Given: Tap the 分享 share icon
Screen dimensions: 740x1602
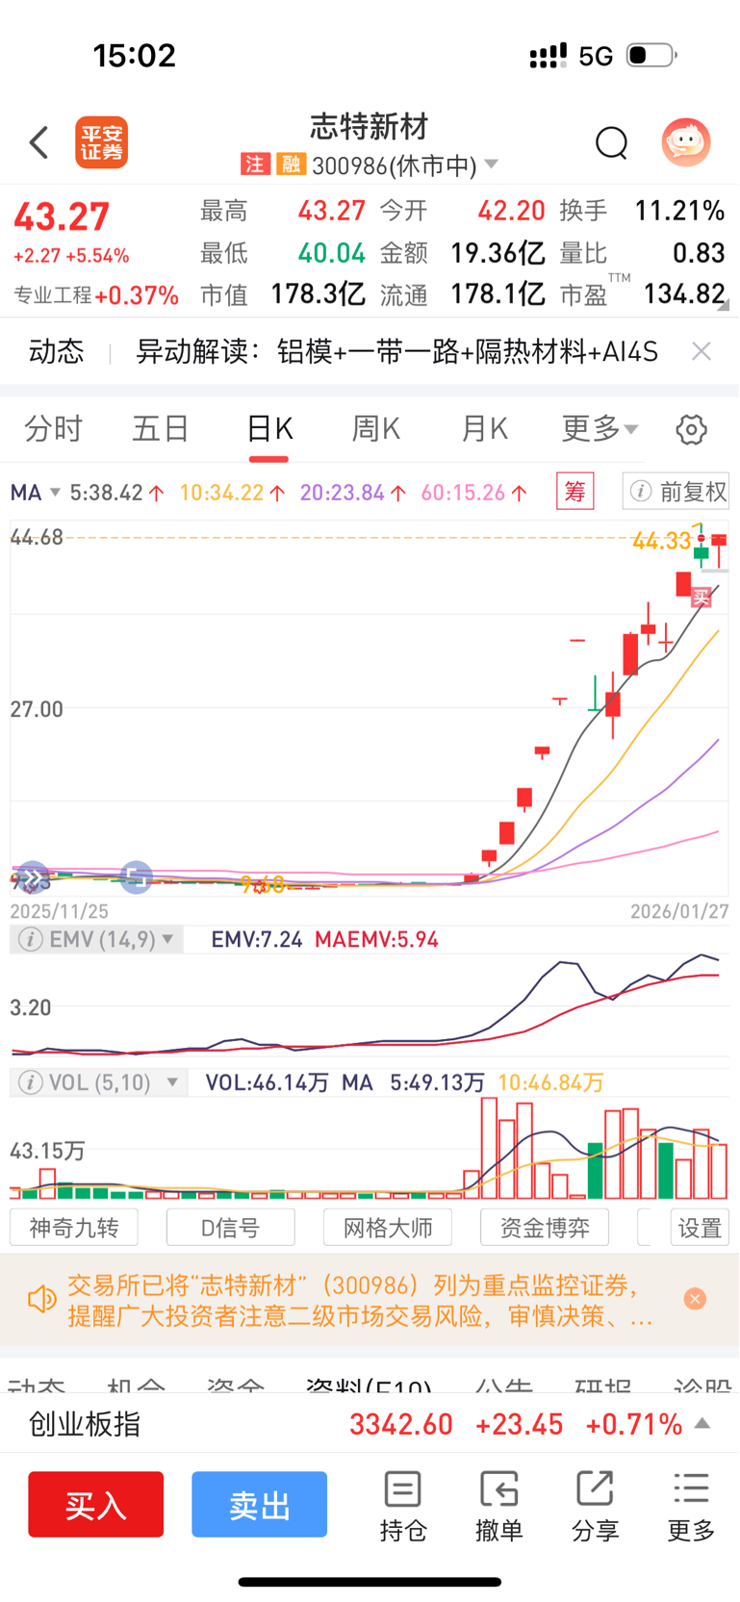Looking at the screenshot, I should pos(595,1506).
